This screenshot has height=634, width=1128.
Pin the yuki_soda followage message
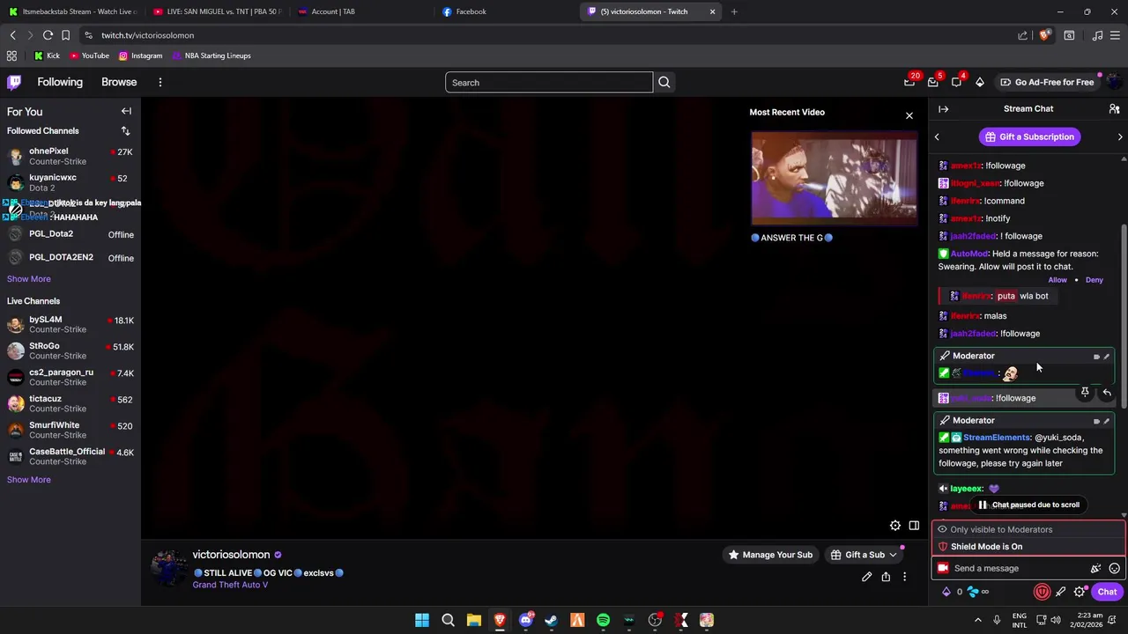[x=1085, y=393]
